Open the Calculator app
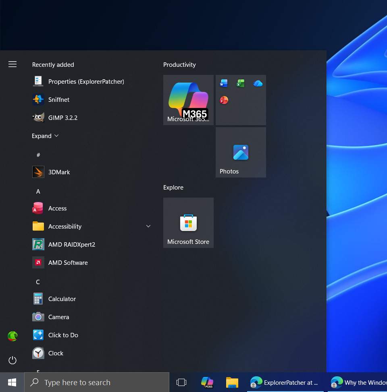Screen dimensions: 387x392 pos(62,299)
